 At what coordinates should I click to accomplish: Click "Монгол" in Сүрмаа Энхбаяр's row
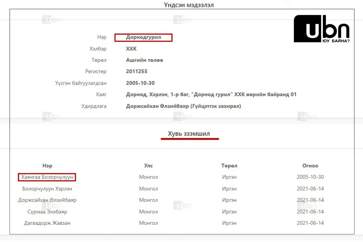pos(149,212)
